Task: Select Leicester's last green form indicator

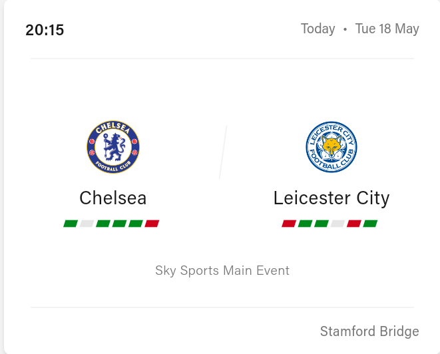Action: [370, 224]
